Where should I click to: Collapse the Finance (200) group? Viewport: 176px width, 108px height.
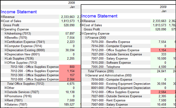click(x=86, y=37)
